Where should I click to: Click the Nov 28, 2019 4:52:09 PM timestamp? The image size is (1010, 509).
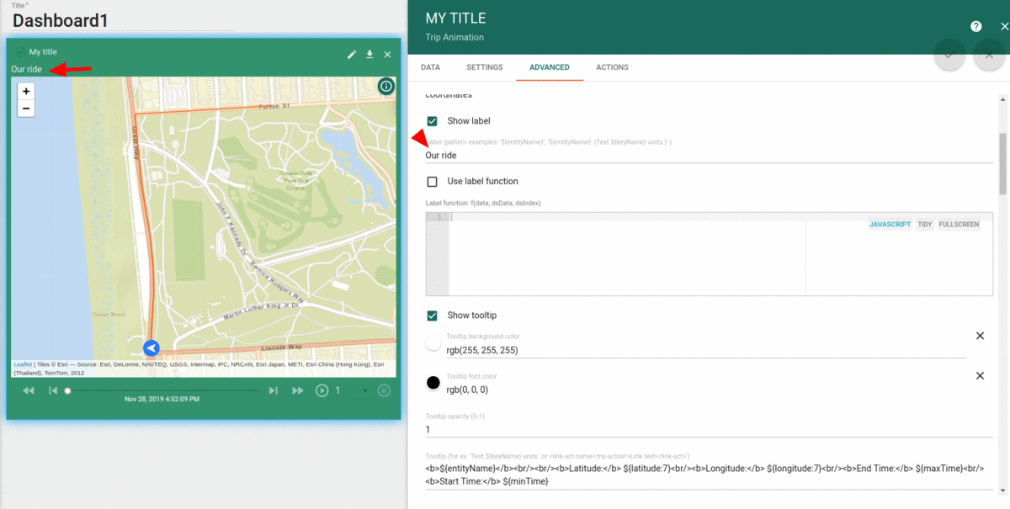tap(162, 399)
